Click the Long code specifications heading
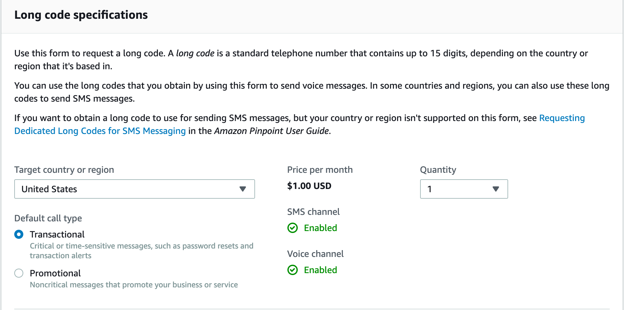 (x=81, y=15)
